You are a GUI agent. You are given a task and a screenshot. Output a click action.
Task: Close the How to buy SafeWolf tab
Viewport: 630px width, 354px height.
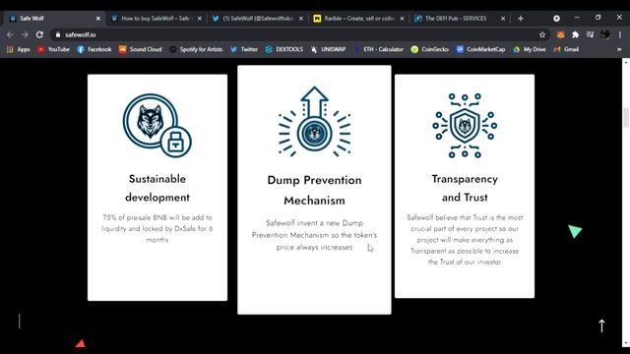point(199,19)
